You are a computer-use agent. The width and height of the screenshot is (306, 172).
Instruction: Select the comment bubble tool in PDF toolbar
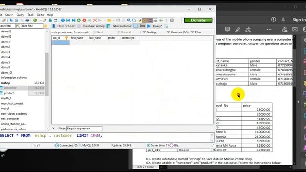point(228,29)
